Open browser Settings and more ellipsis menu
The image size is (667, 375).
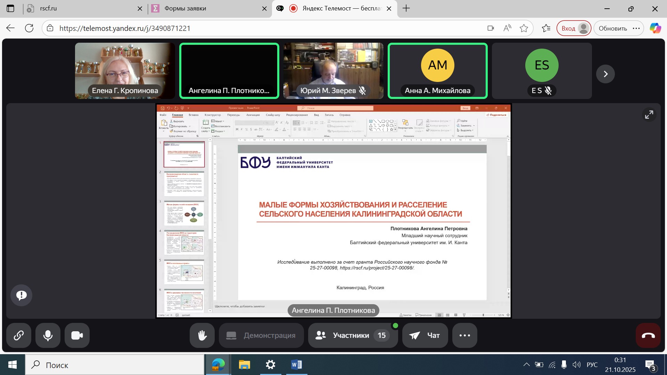point(636,28)
